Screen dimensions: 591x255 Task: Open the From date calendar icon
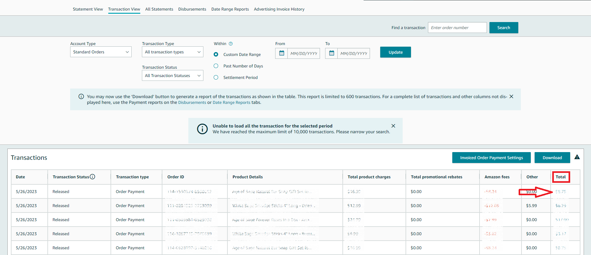282,53
